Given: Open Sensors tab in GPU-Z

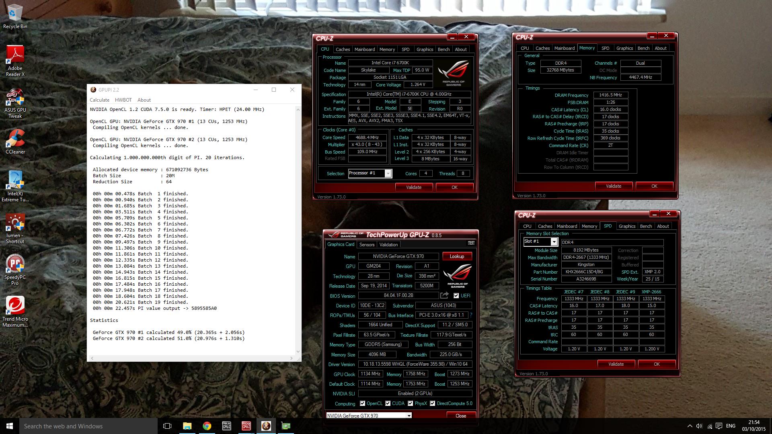Looking at the screenshot, I should tap(367, 245).
